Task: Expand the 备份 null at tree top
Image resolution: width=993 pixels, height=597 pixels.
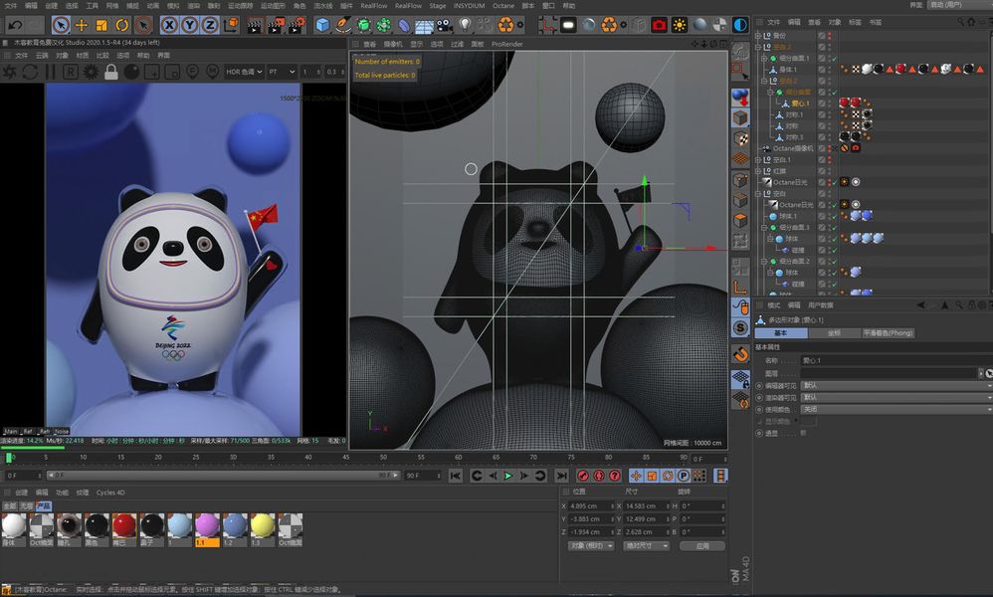Action: 759,36
